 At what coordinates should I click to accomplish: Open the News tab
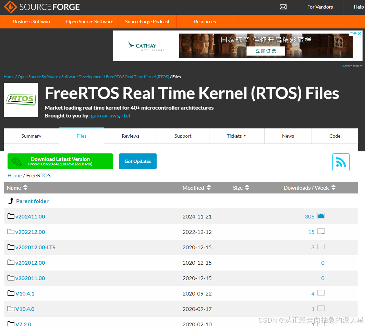(288, 136)
